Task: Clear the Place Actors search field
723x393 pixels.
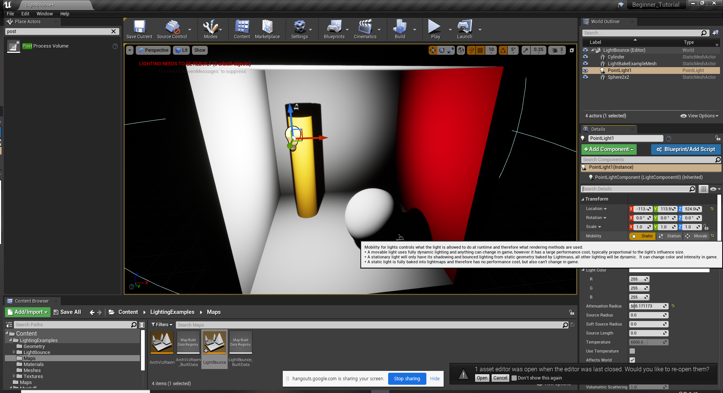Action: tap(114, 31)
